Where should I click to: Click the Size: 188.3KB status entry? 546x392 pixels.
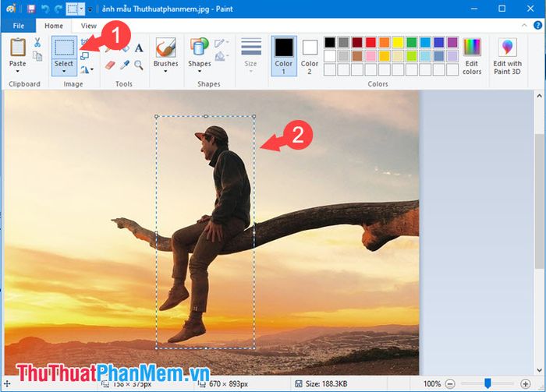click(x=321, y=384)
